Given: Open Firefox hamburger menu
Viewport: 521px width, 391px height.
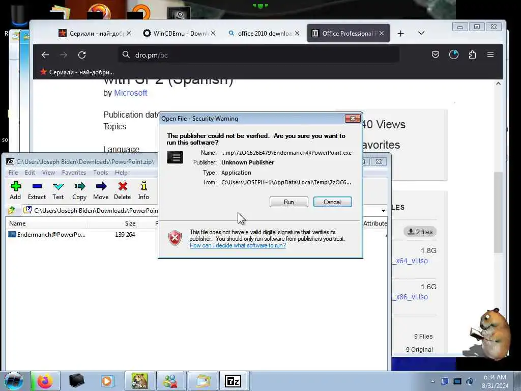Looking at the screenshot, I should click(x=490, y=54).
